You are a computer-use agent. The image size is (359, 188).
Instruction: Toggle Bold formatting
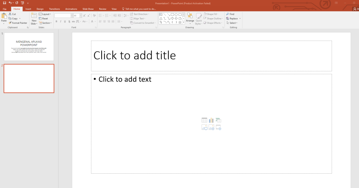click(56, 22)
